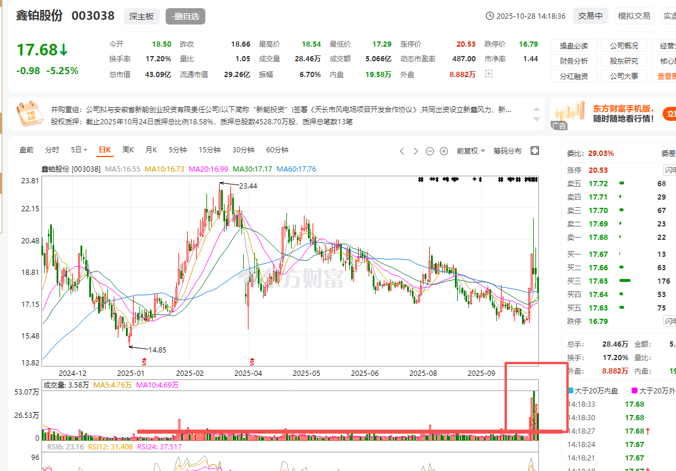Image resolution: width=676 pixels, height=471 pixels.
Task: Open 公司概况 link
Action: [624, 46]
